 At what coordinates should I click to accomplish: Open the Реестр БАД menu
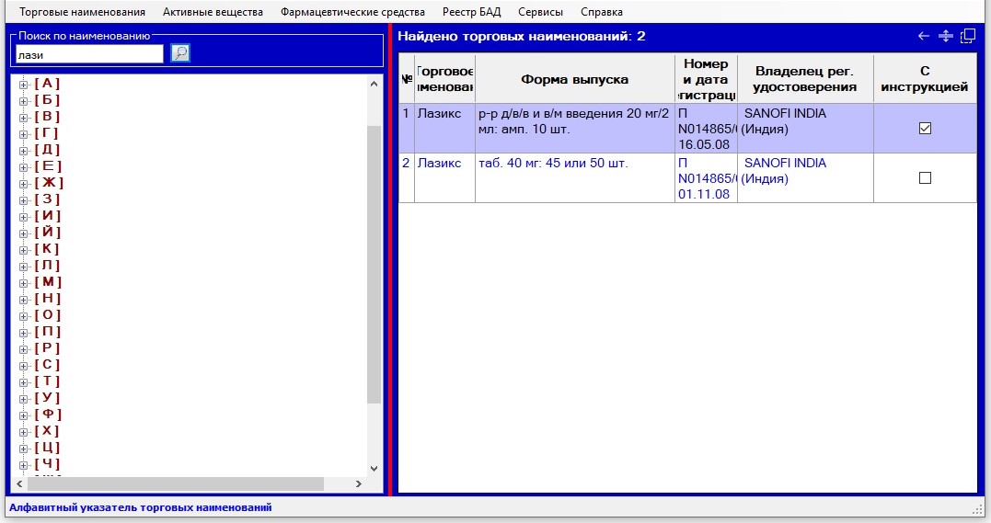click(x=470, y=12)
